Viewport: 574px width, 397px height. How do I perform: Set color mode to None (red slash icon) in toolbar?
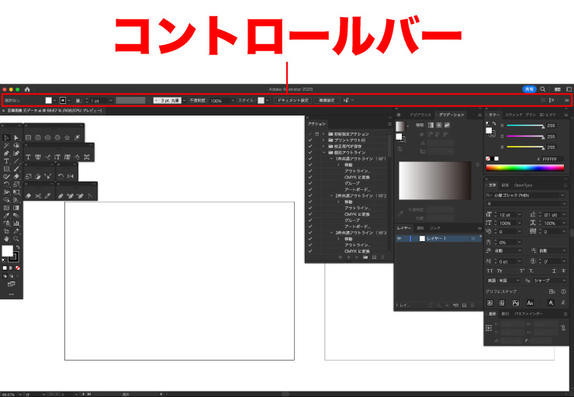17,268
